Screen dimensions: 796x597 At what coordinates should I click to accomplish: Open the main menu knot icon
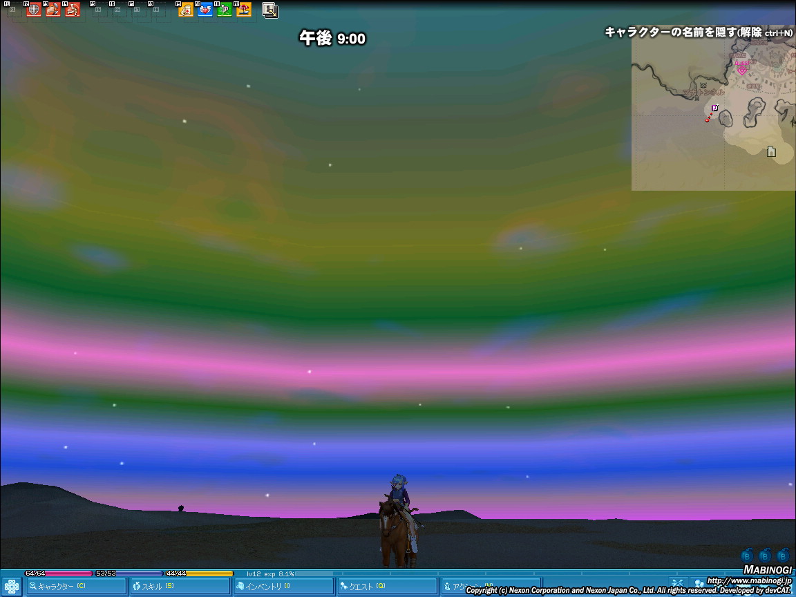point(11,587)
